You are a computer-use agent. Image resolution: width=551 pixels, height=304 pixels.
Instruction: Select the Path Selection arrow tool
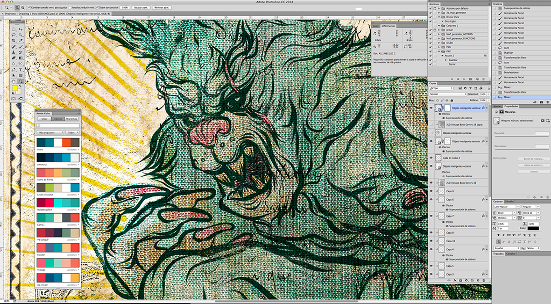click(13, 75)
